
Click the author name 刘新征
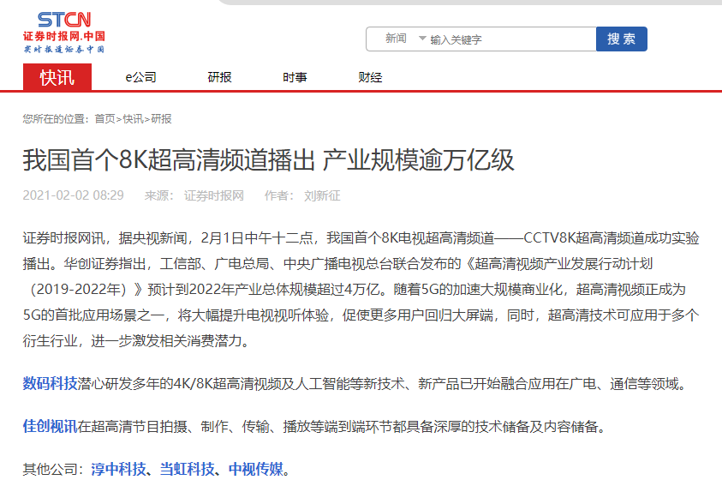(x=322, y=195)
